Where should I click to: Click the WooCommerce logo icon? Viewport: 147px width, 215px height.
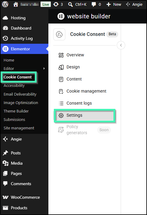(5, 197)
